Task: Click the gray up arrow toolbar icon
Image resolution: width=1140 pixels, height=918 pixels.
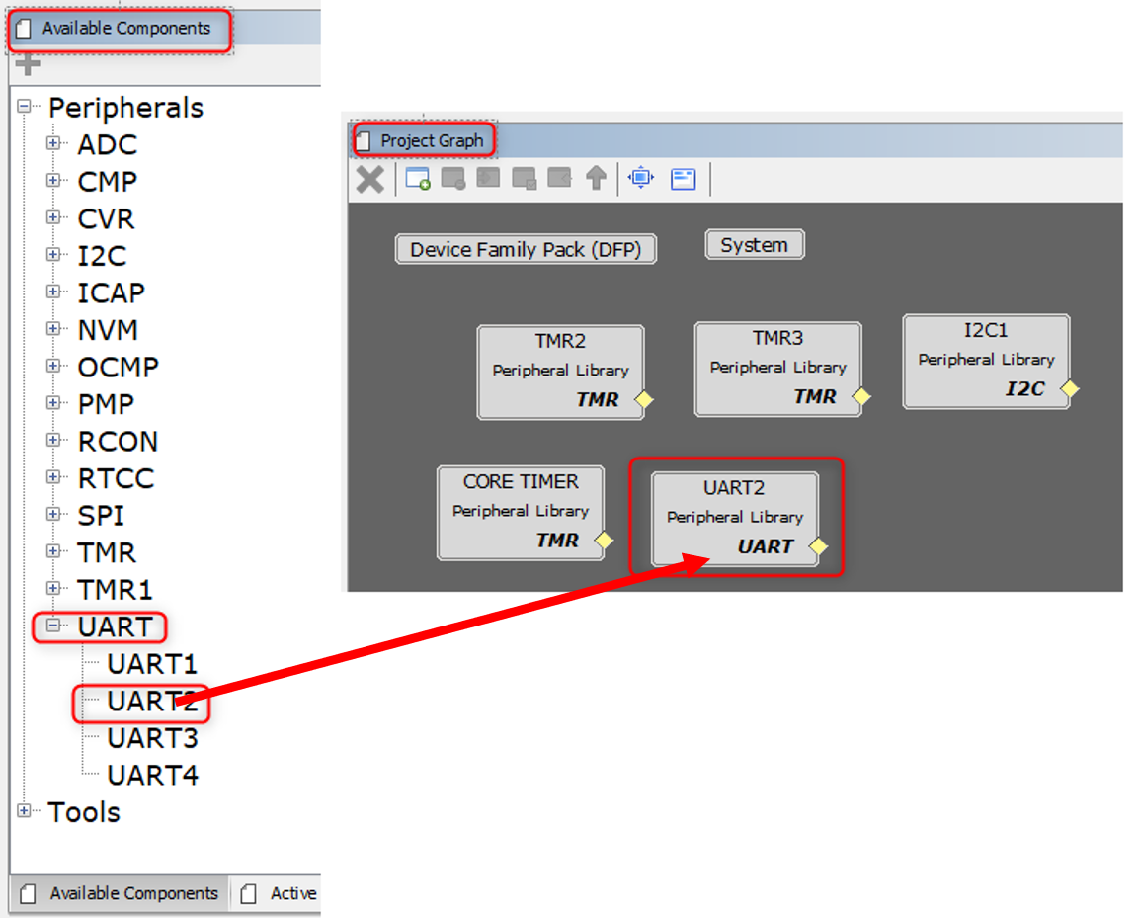Action: 596,179
